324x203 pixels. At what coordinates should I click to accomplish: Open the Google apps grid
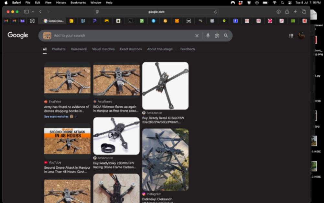pos(291,36)
